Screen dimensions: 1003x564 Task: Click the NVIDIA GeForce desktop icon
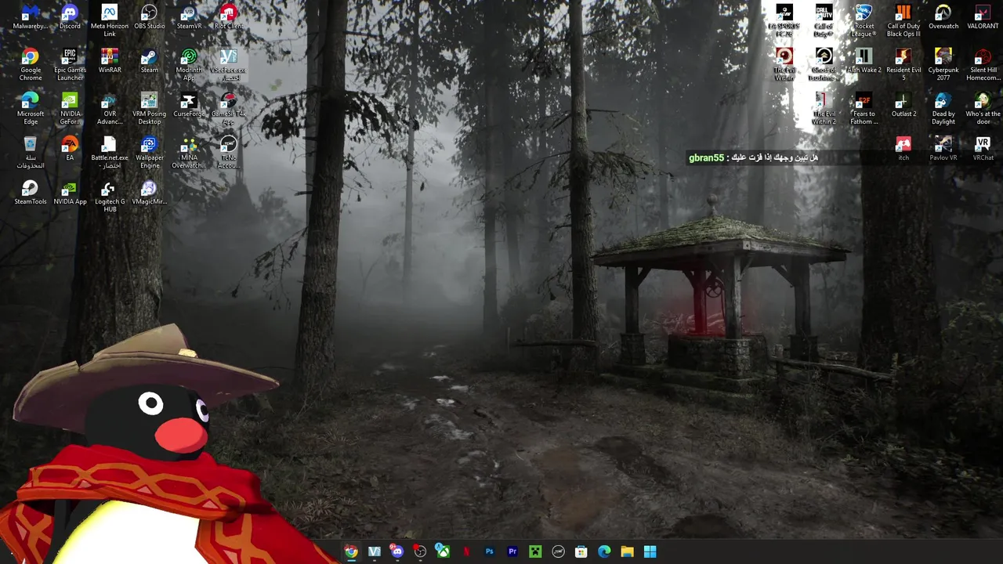(x=70, y=108)
